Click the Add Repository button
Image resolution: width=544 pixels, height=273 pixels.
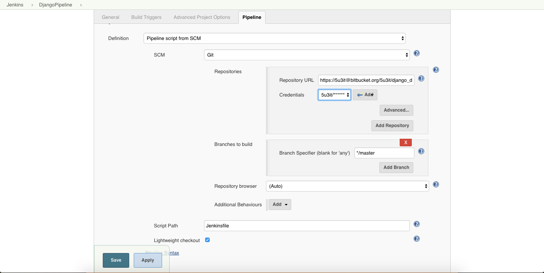coord(392,126)
